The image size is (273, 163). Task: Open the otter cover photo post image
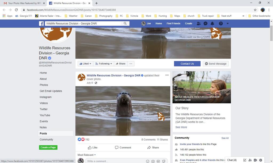[x=123, y=111]
